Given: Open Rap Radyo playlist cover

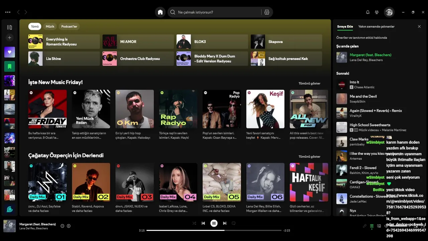Looking at the screenshot, I should (x=178, y=109).
